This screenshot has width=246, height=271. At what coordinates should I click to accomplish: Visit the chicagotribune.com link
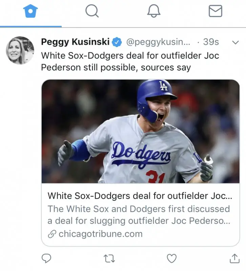coord(100,234)
